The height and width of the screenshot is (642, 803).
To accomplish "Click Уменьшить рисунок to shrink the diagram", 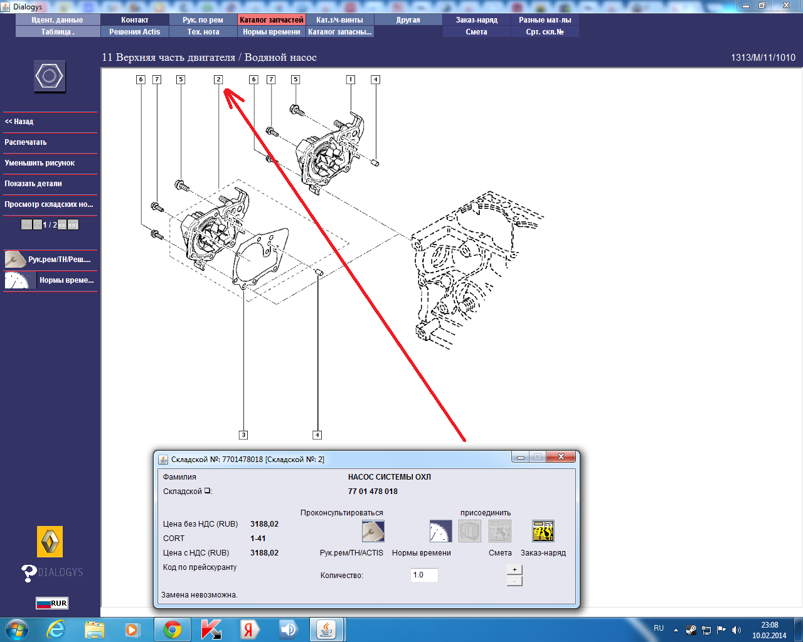I will click(x=50, y=163).
